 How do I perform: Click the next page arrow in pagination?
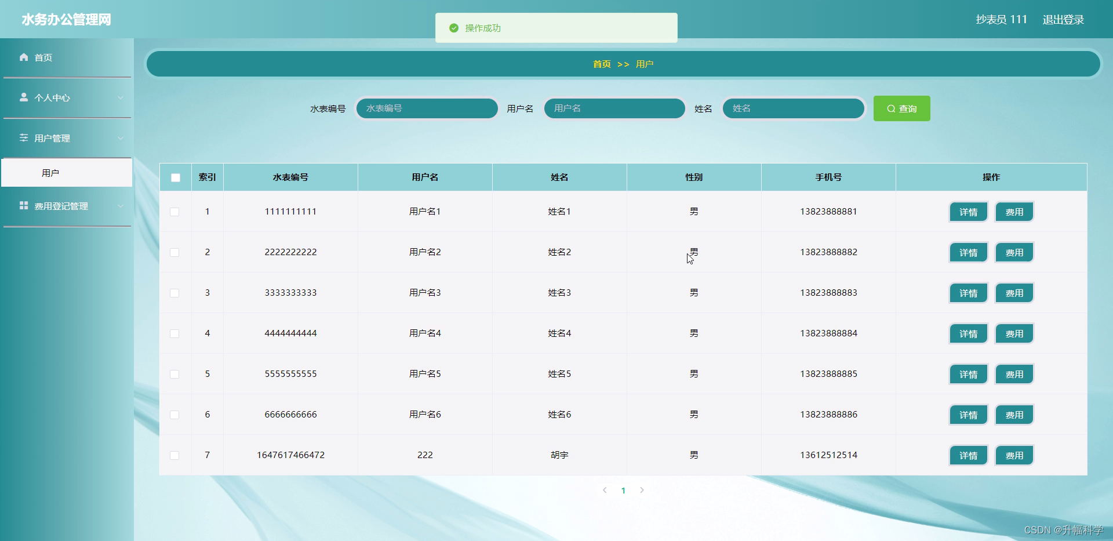[x=642, y=490]
